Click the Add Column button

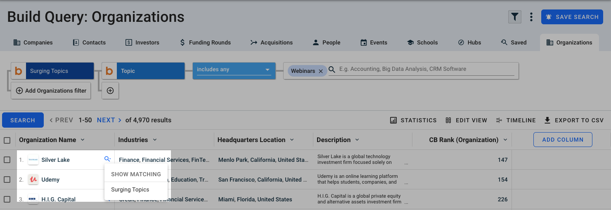pos(563,140)
